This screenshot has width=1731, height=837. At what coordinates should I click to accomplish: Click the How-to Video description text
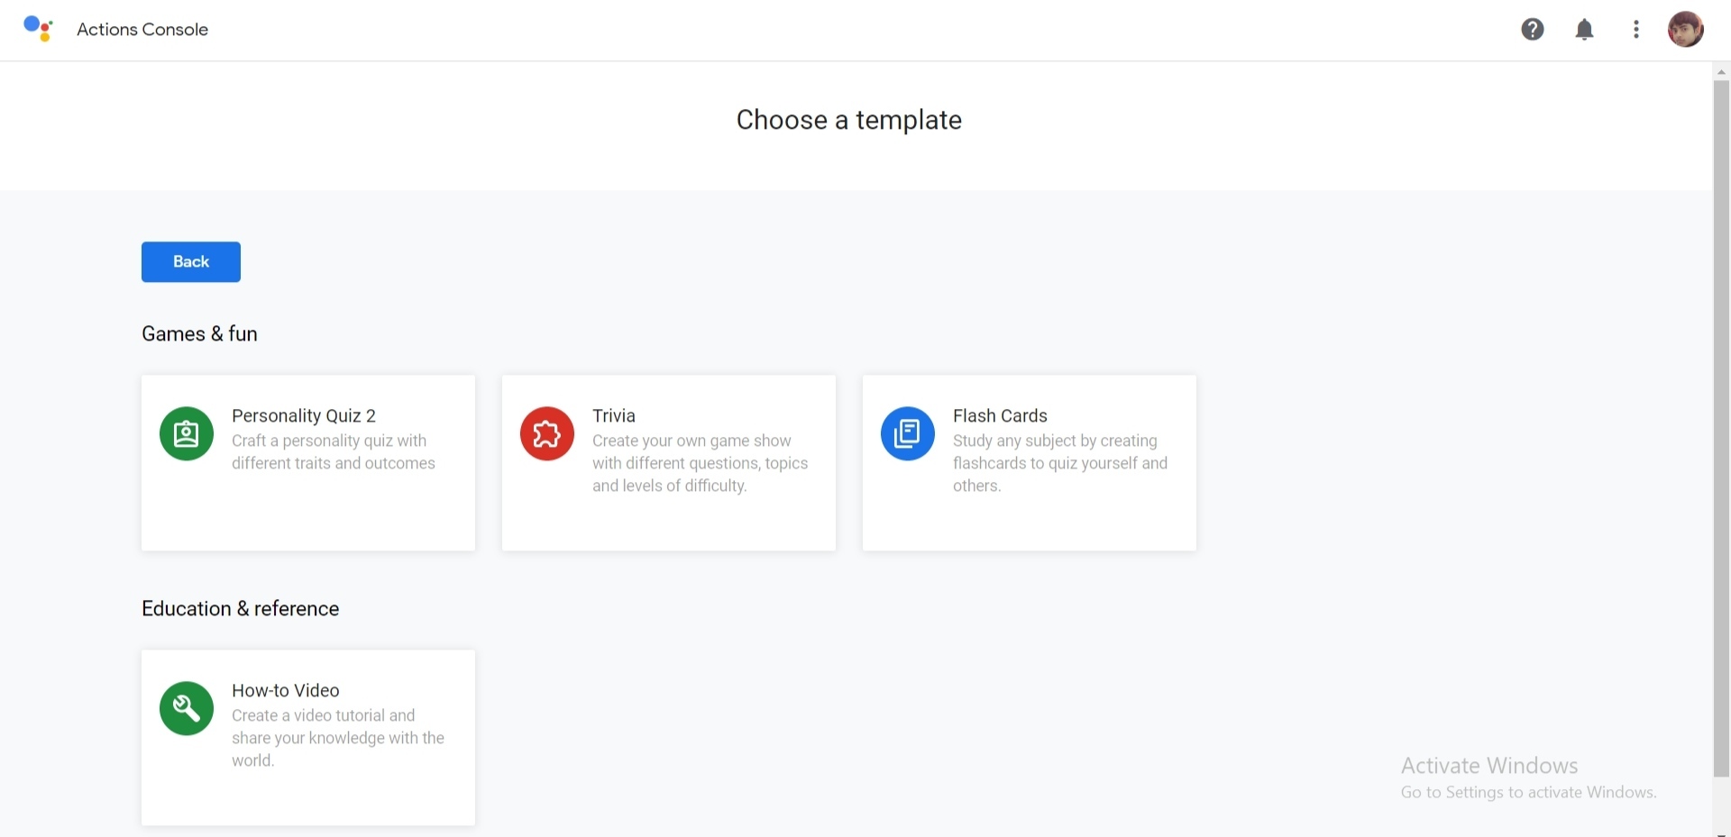(337, 738)
